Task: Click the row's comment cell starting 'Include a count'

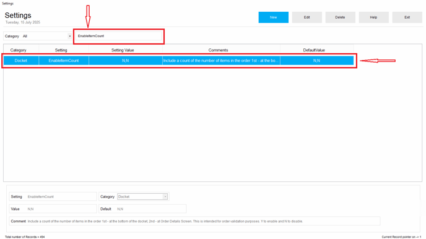Action: [x=221, y=61]
